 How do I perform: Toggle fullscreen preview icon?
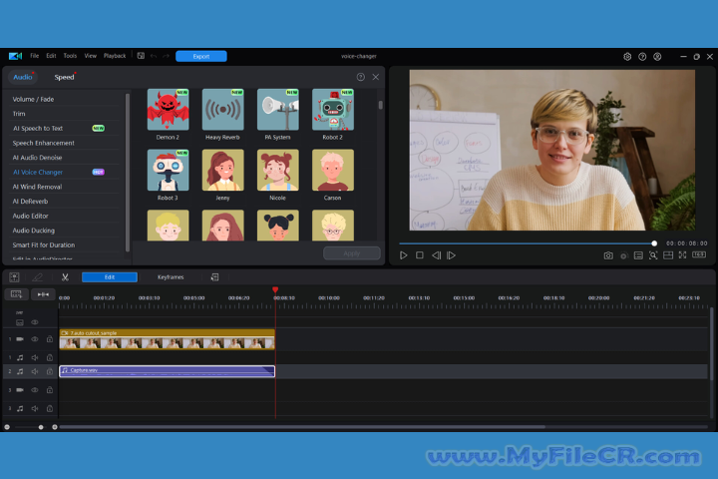(683, 254)
